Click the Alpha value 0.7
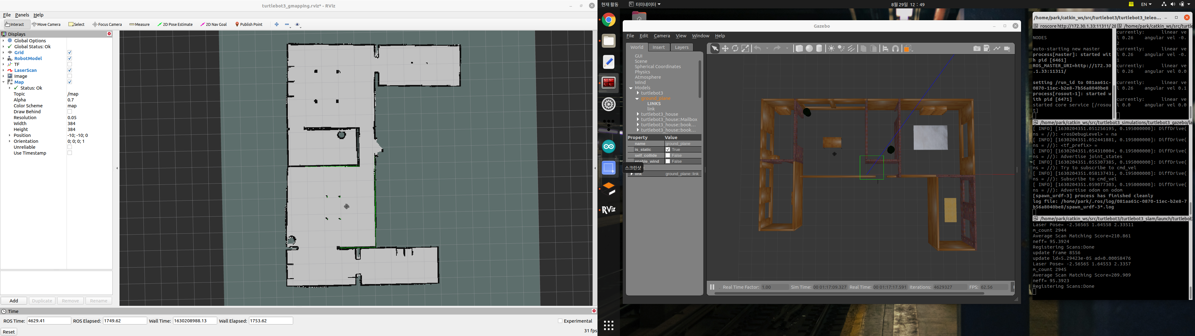1195x336 pixels. click(71, 100)
